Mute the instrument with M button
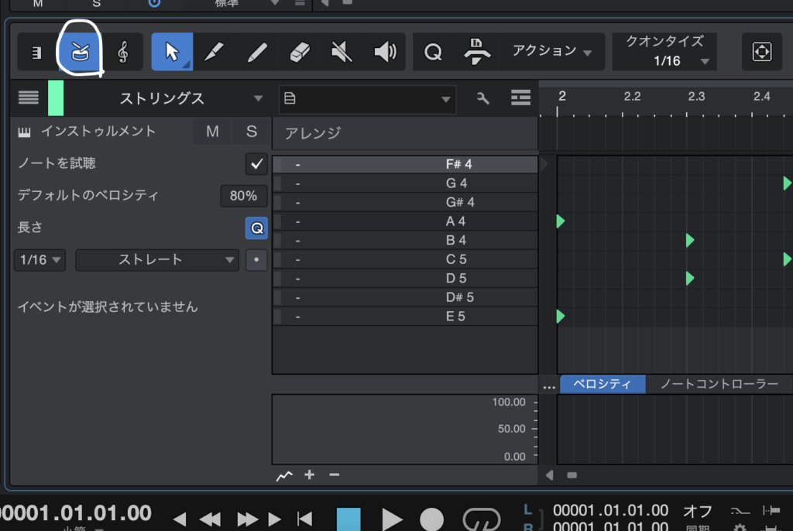Image resolution: width=793 pixels, height=531 pixels. click(x=212, y=132)
